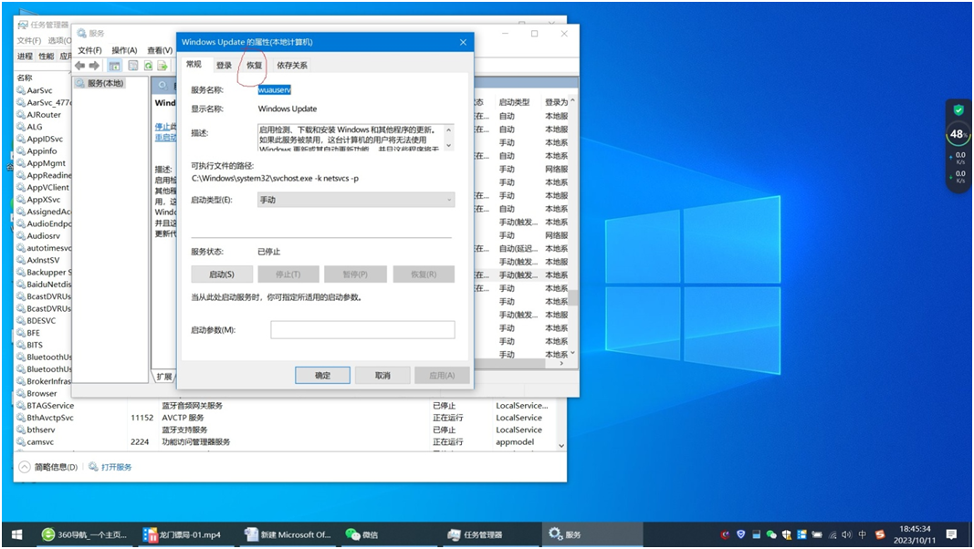Switch to 性能 tab in Task Manager

[47, 56]
